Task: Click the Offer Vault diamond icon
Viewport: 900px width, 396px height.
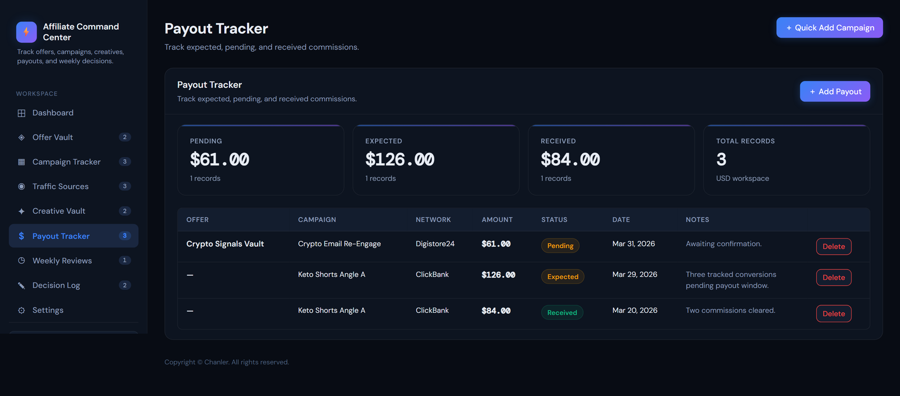Action: pos(21,137)
